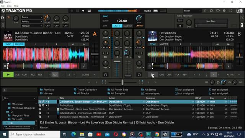Enable FLX flux mode on deck A
This screenshot has width=245, height=138.
pyautogui.click(x=33, y=75)
